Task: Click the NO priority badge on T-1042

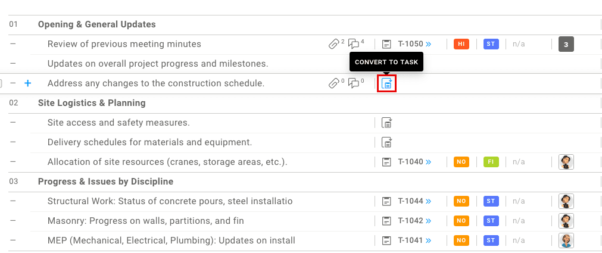Action: pos(461,221)
